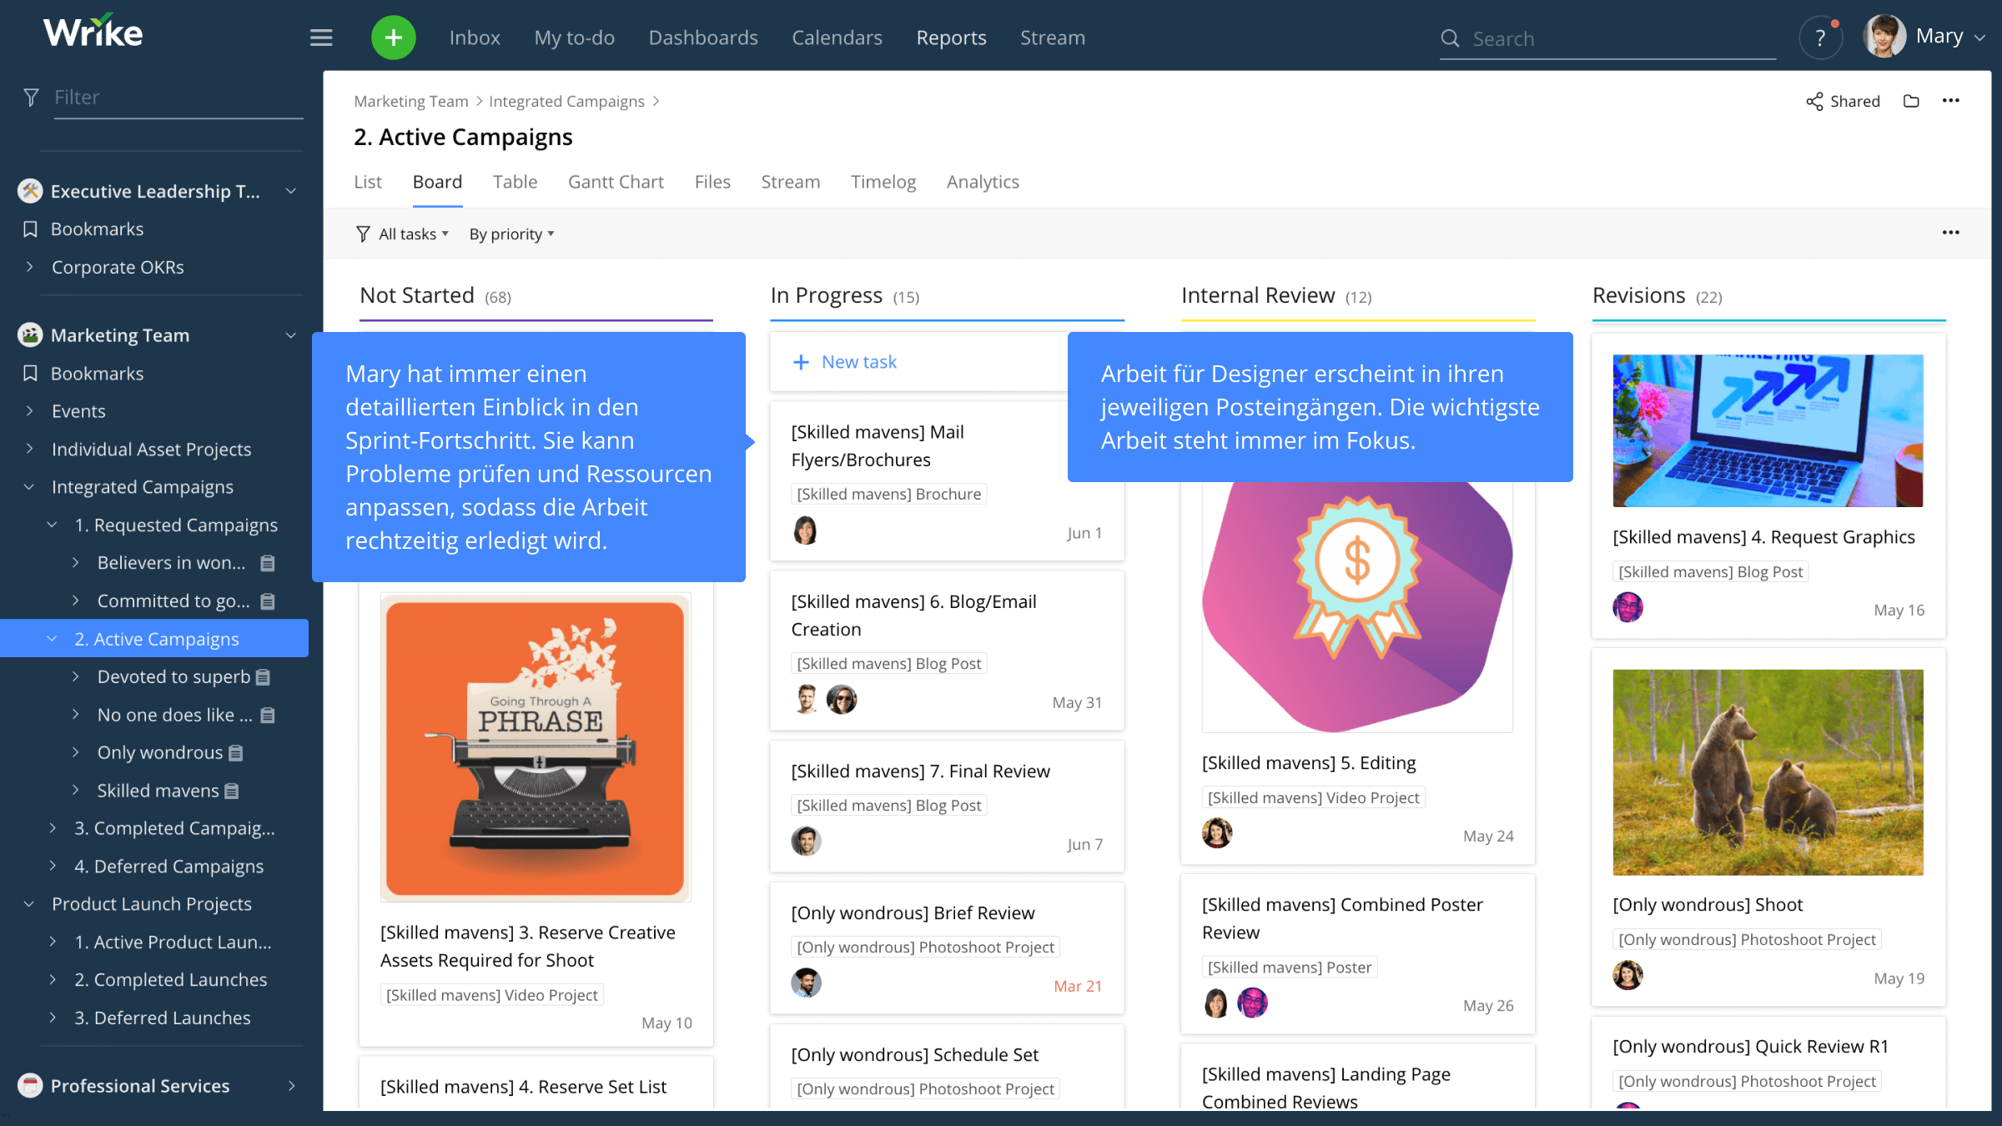Collapse the Executive Leadership Team section

pyautogui.click(x=291, y=191)
